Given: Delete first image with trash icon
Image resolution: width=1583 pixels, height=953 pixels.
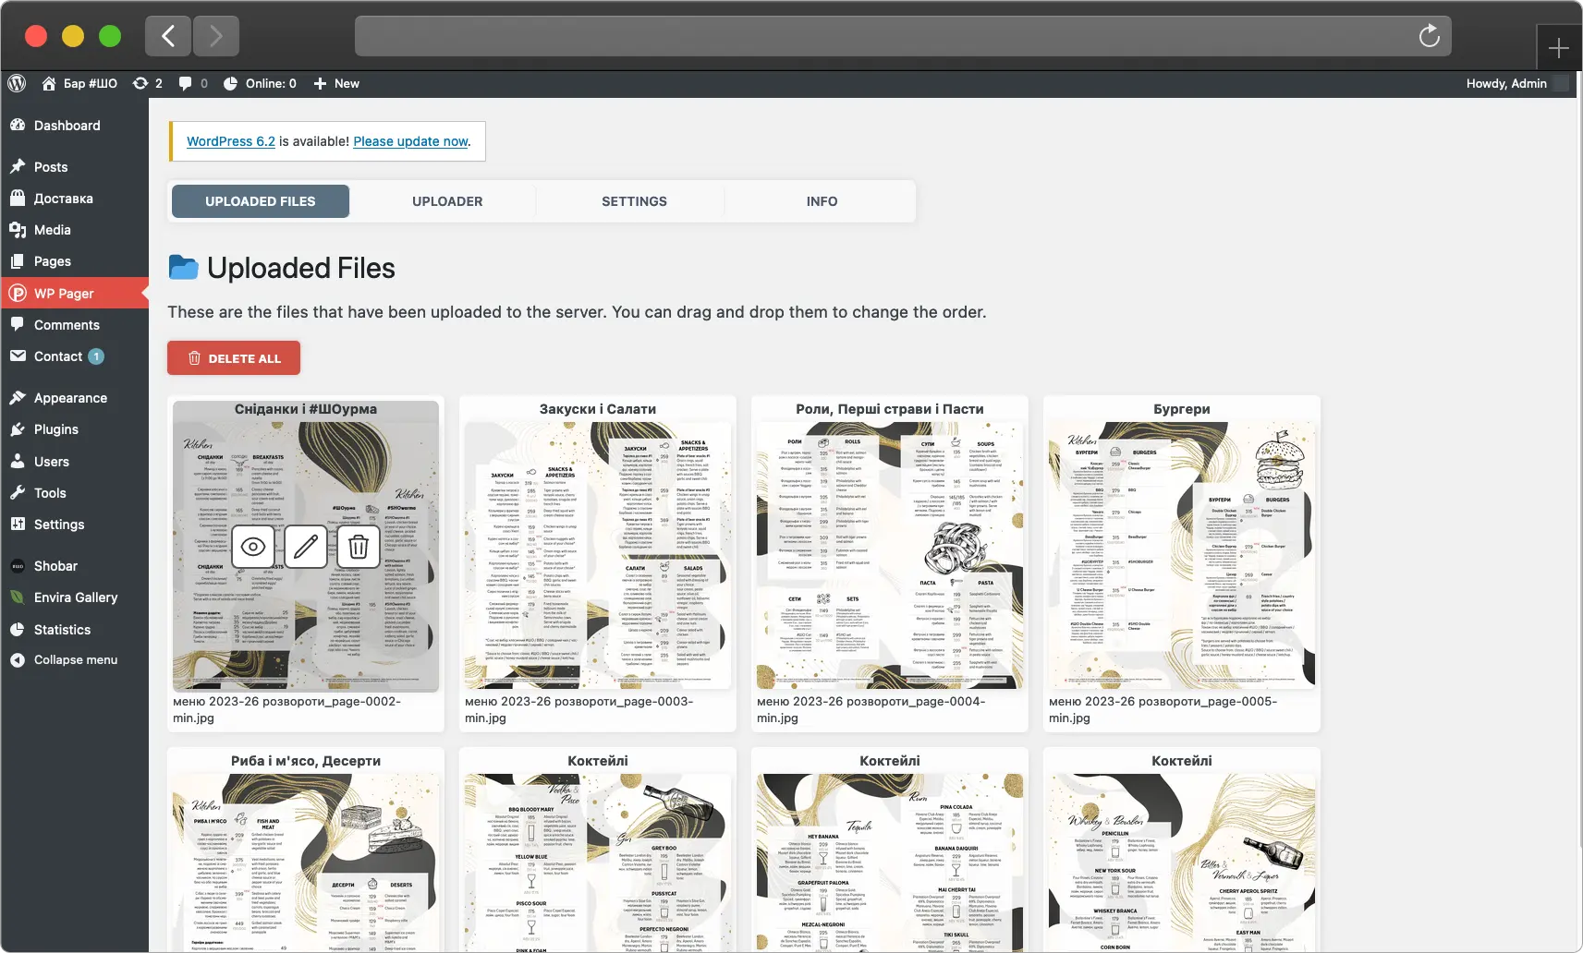Looking at the screenshot, I should pyautogui.click(x=359, y=547).
